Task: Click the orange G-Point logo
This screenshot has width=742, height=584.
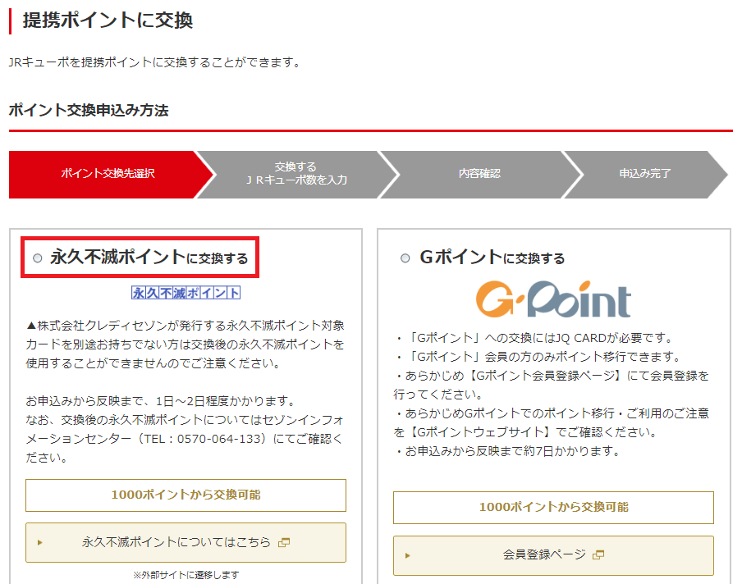Action: (553, 300)
